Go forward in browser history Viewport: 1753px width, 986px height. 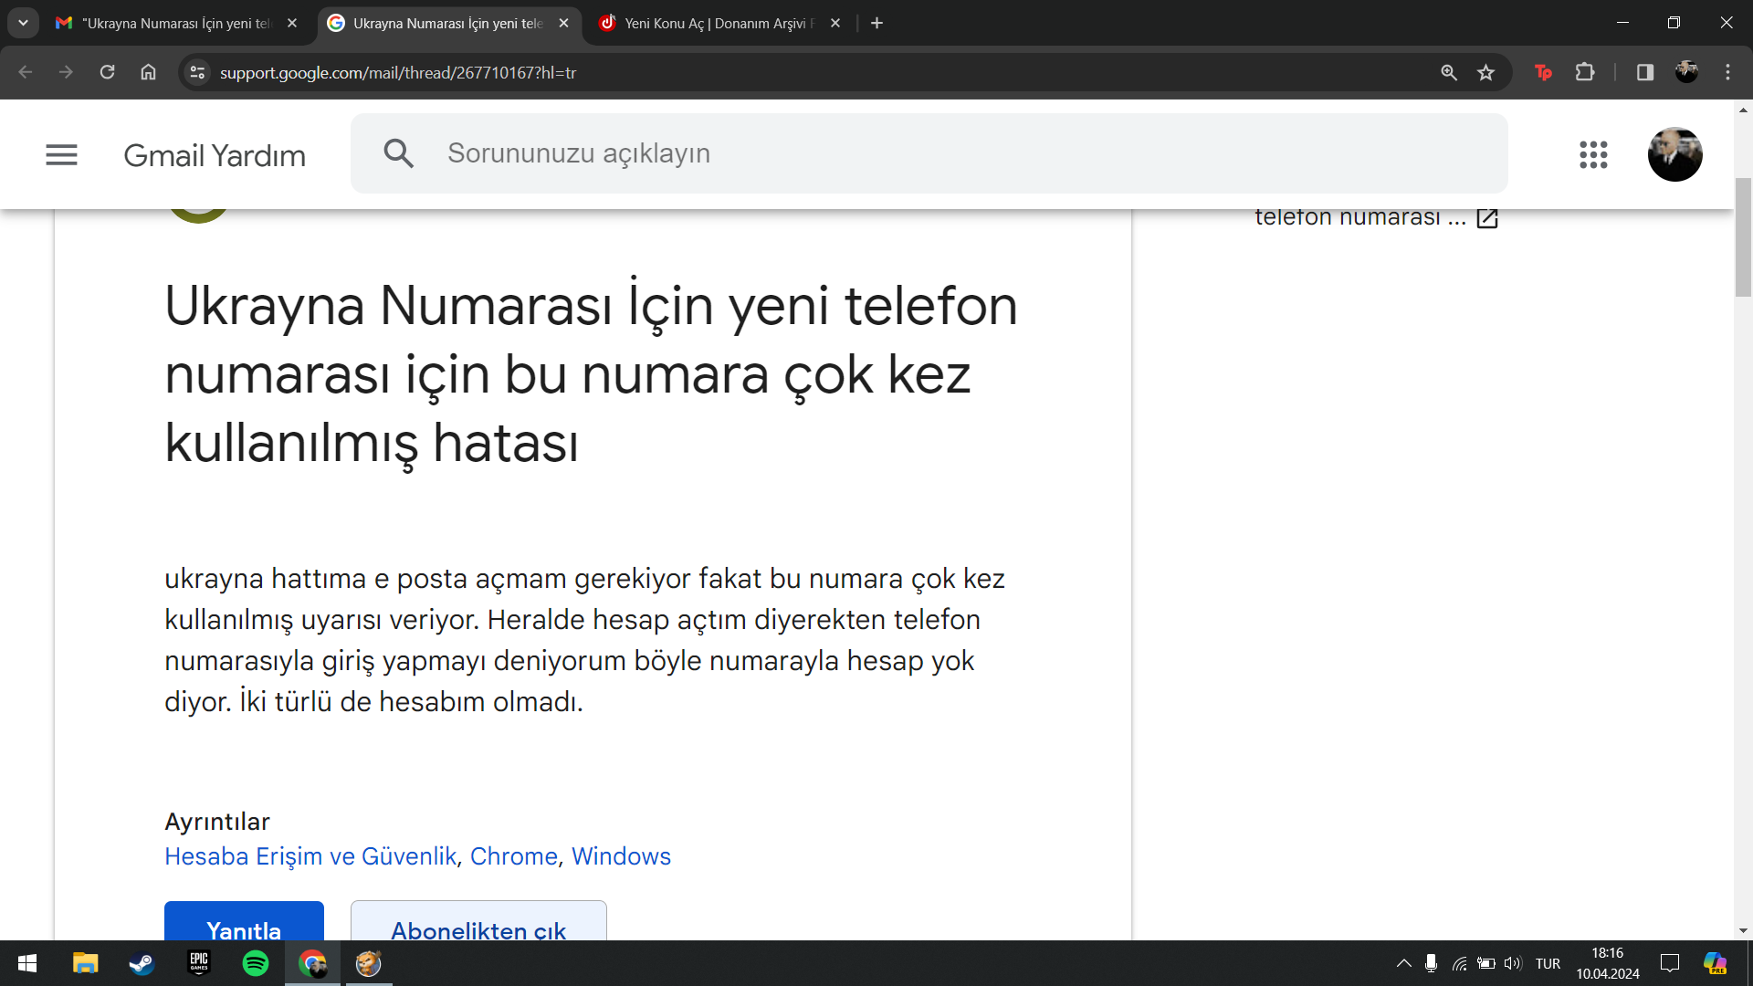point(66,72)
